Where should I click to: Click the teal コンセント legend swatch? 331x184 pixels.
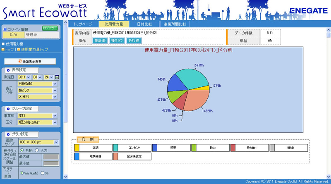(x=115, y=148)
